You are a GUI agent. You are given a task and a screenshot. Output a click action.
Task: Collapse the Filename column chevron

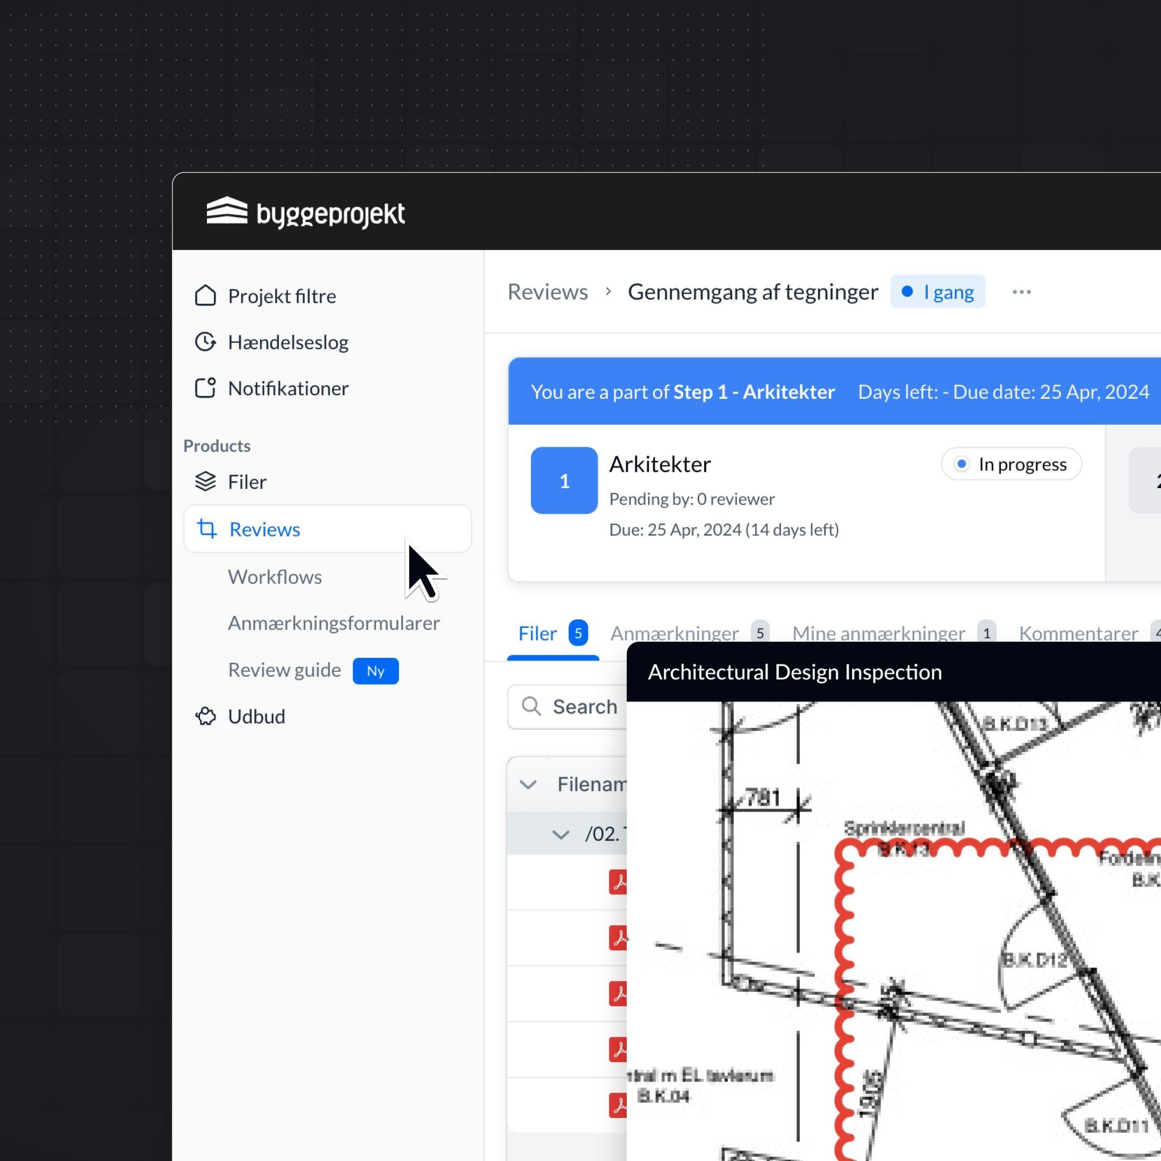(528, 784)
